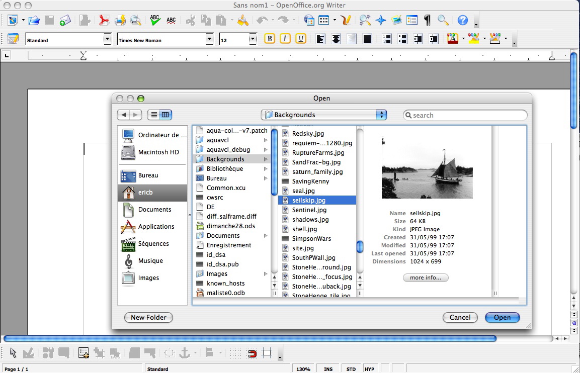
Task: Go back in Open dialog
Action: (x=124, y=115)
